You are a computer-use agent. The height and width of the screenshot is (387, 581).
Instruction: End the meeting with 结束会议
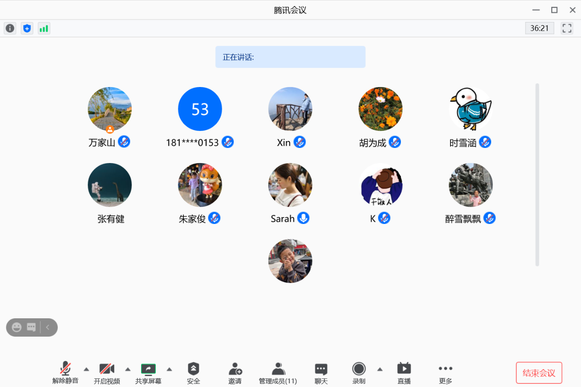[x=539, y=372]
